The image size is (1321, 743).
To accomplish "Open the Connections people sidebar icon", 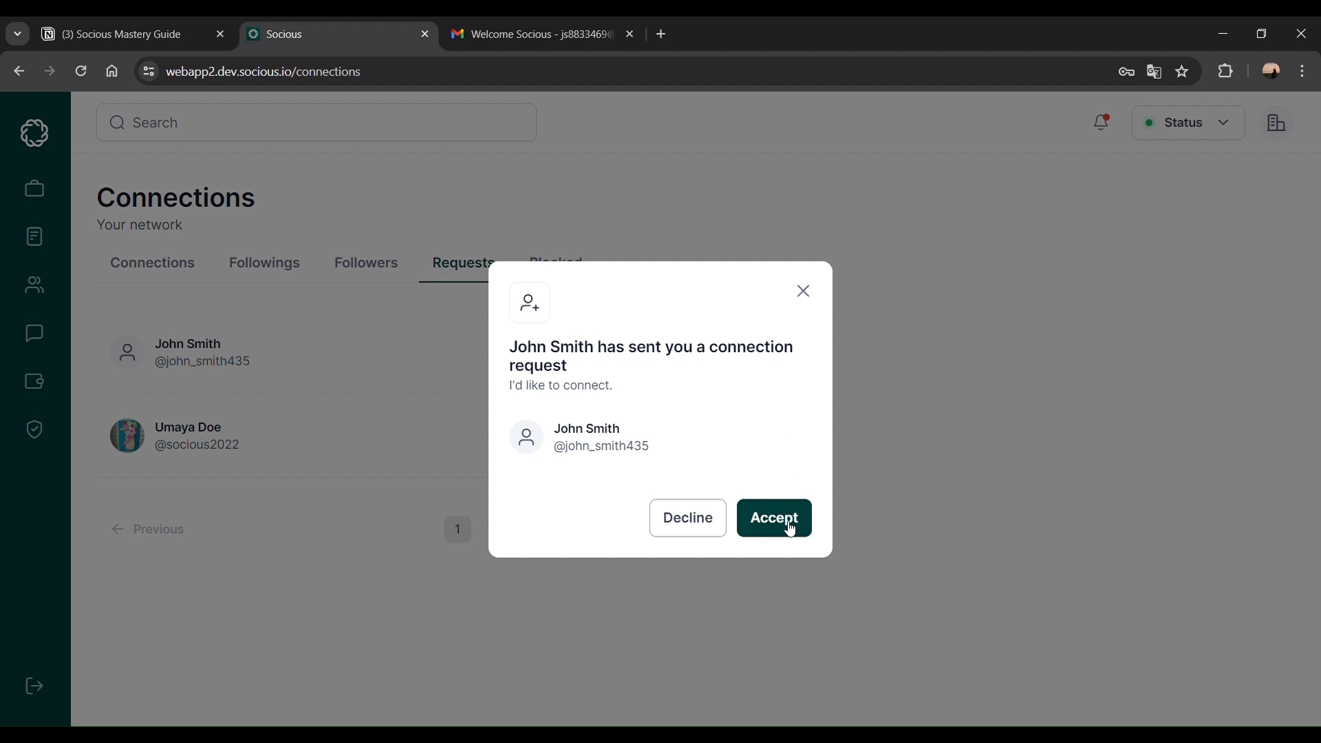I will click(34, 285).
